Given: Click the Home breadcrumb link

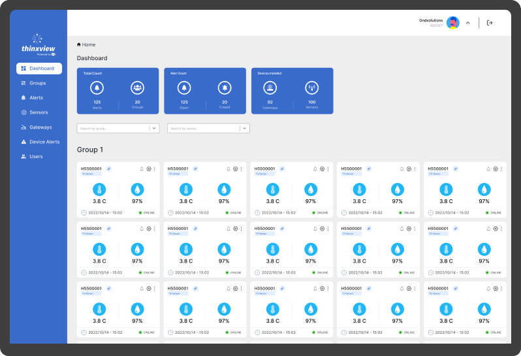Looking at the screenshot, I should (x=86, y=44).
